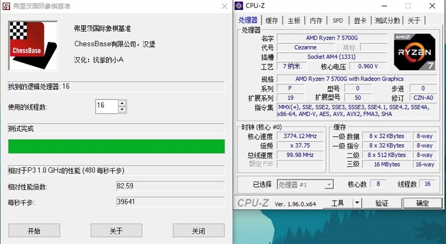
Task: Start the benchmark with 开始 button
Action: (34, 230)
